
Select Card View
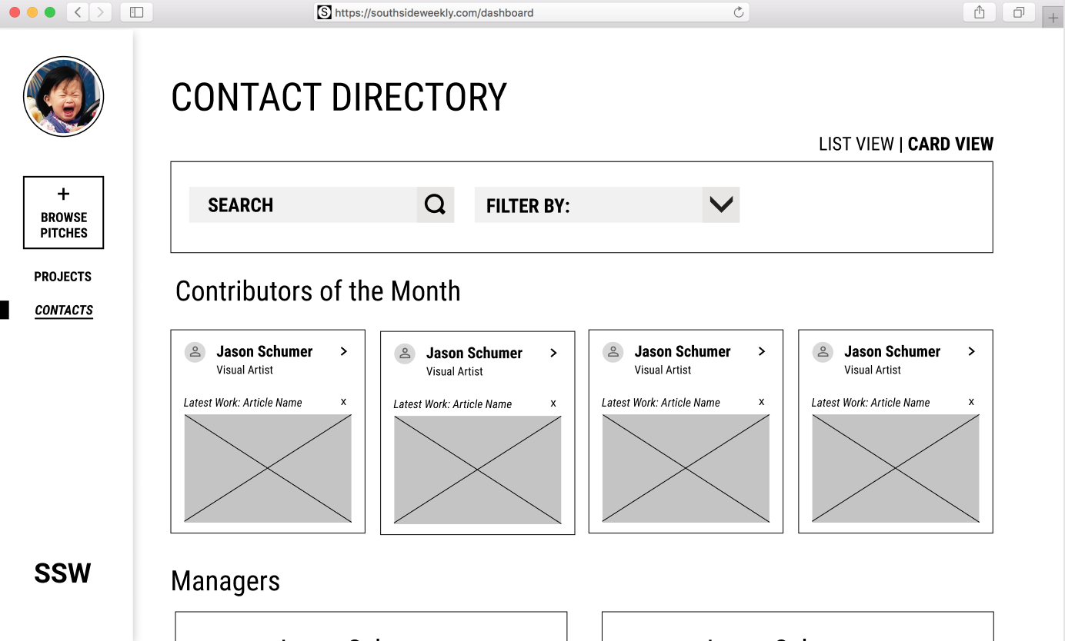(x=950, y=144)
